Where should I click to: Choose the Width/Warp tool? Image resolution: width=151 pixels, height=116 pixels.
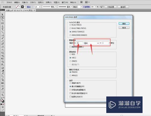click(2, 56)
